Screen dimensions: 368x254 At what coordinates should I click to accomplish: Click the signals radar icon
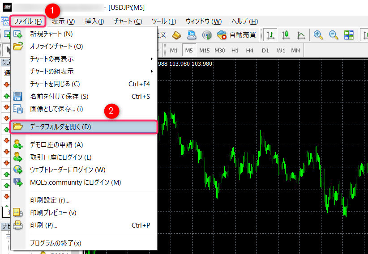(x=207, y=35)
